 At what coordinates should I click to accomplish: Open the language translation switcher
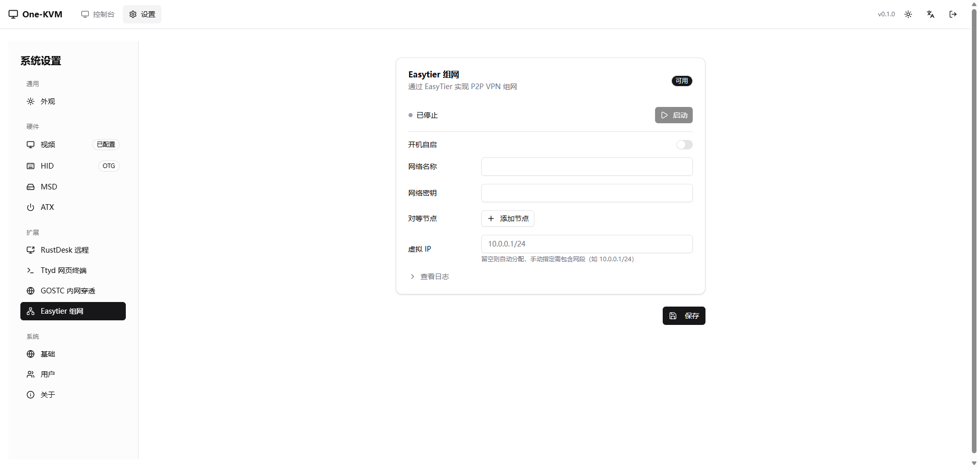(931, 14)
